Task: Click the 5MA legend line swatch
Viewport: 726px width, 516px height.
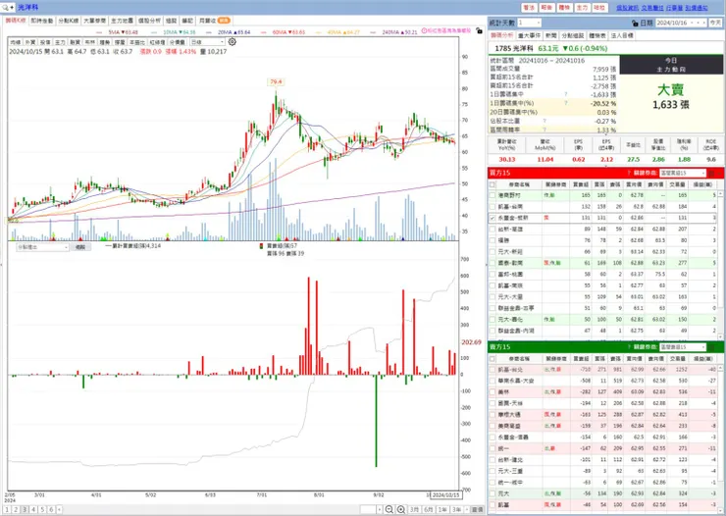Action: pos(99,32)
